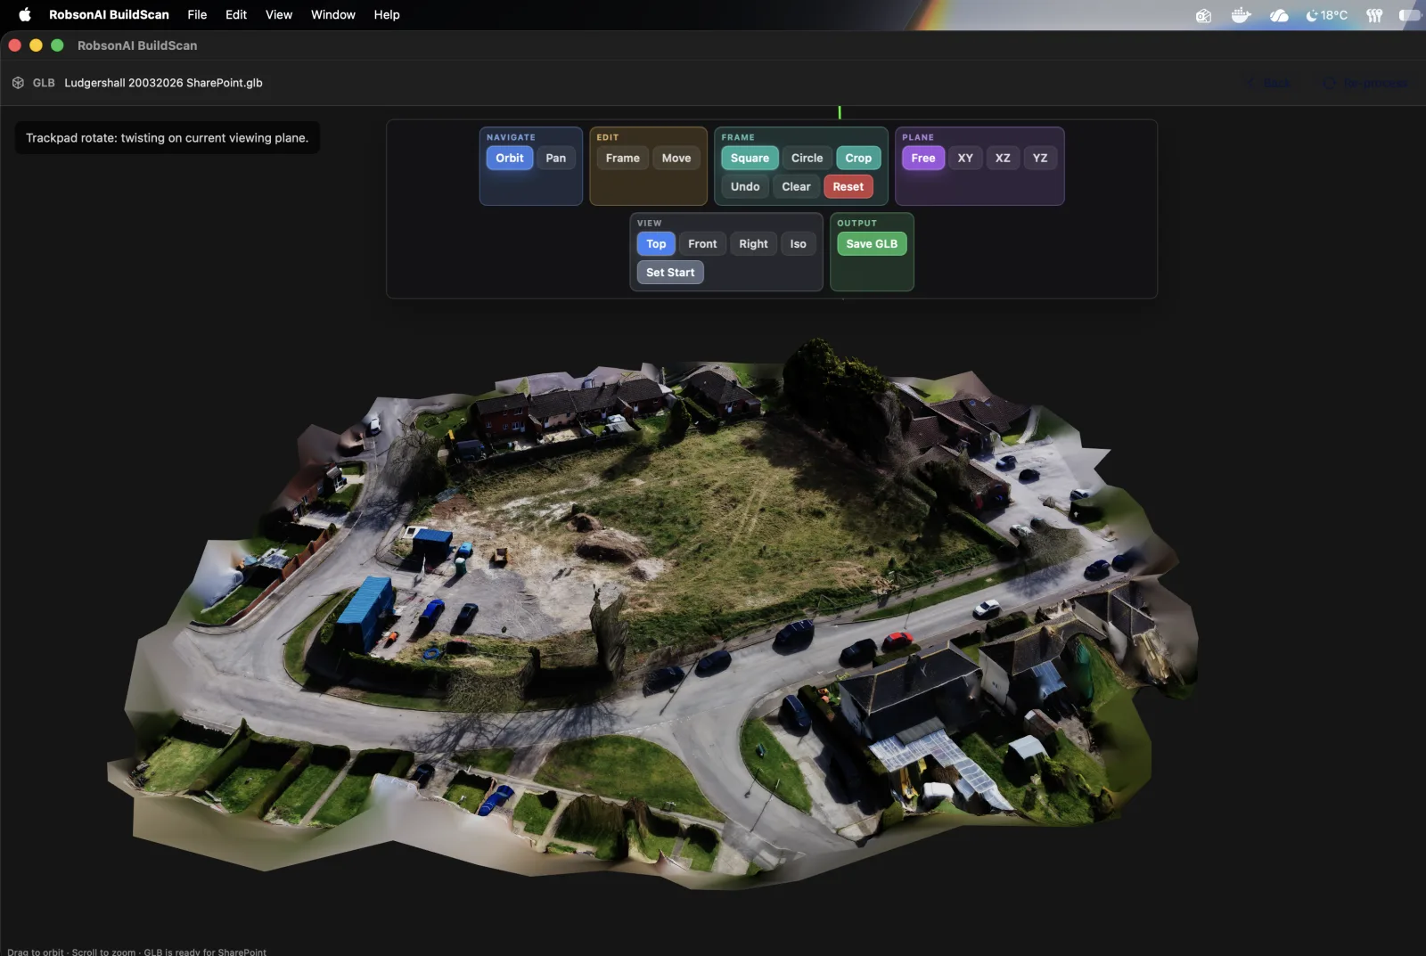Click the Ludgershall 20032026 SharePoint.glb file name
Screen dimensions: 1426x956
(163, 83)
